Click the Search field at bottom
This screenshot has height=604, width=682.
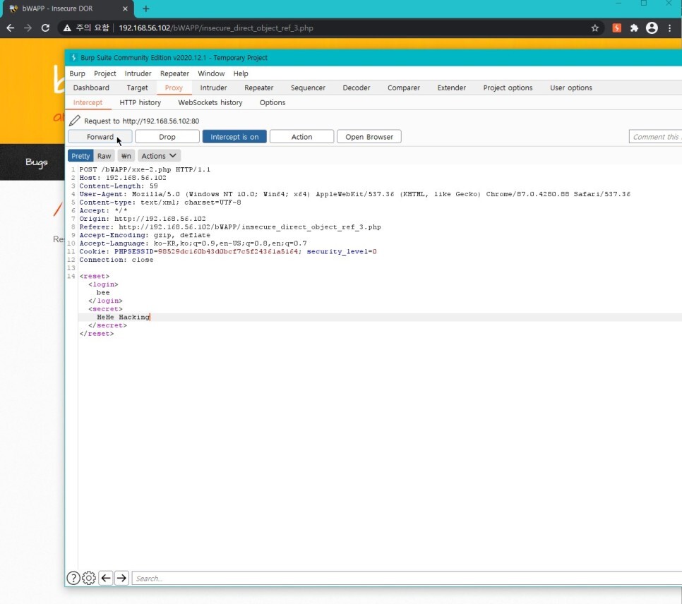coord(407,578)
